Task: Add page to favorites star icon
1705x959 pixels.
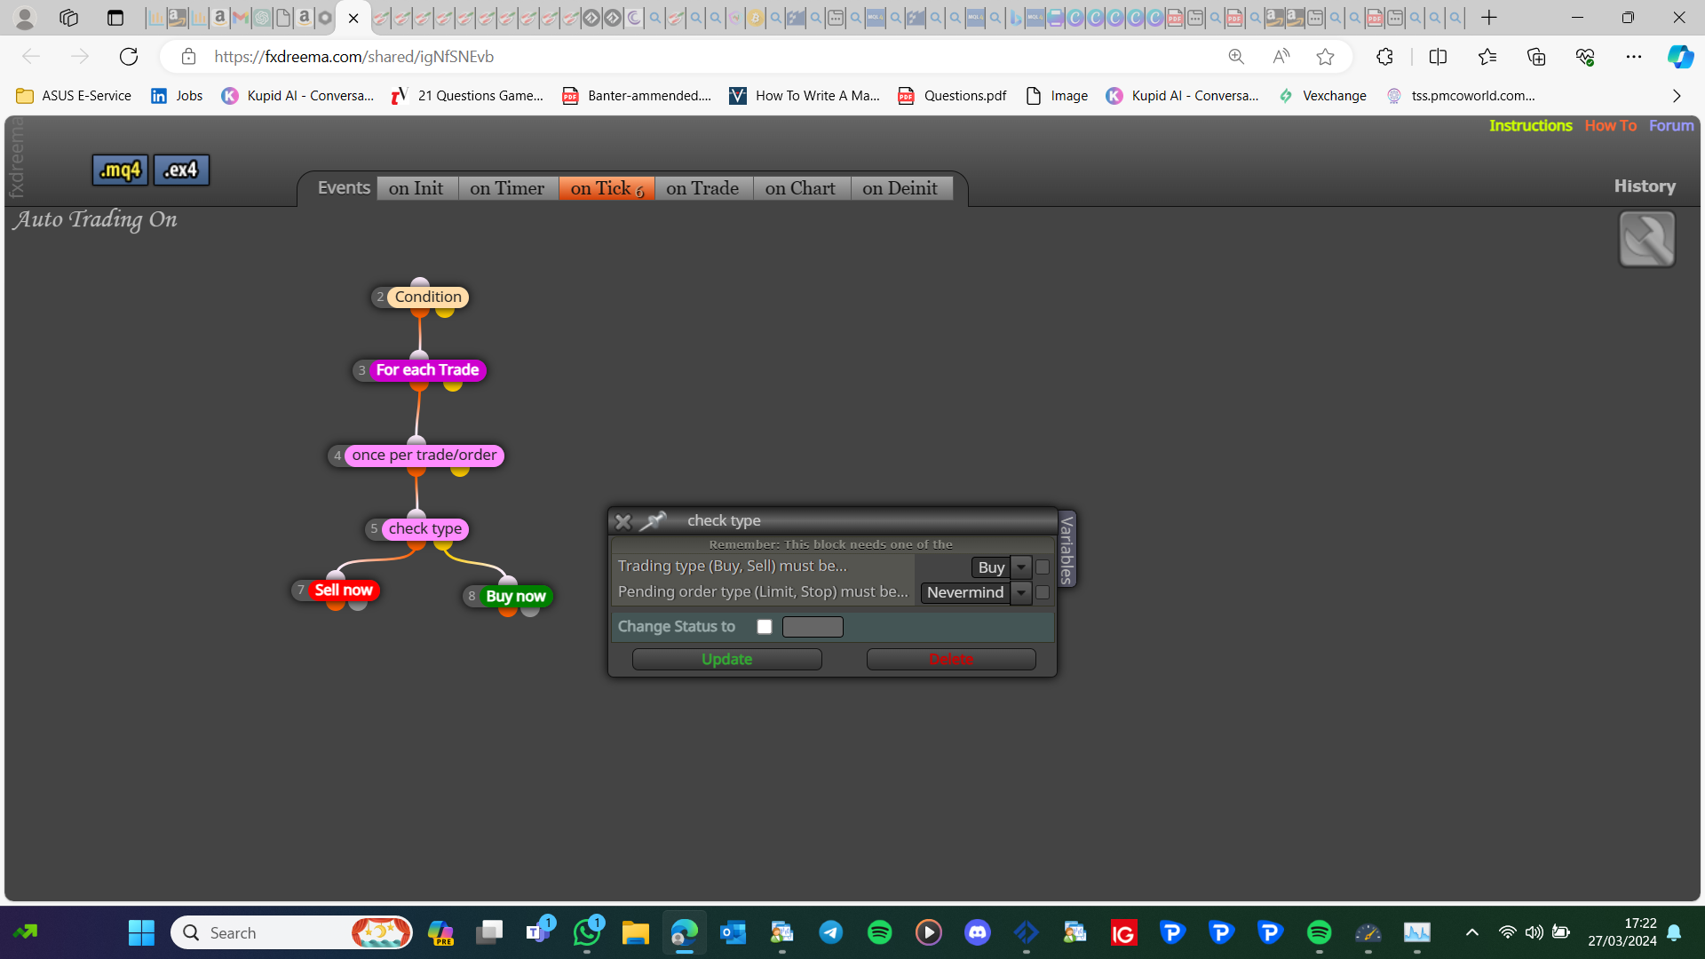Action: (1325, 57)
